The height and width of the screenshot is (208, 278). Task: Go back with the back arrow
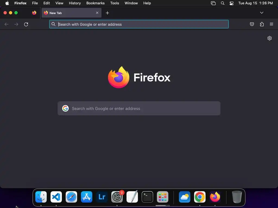point(7,24)
